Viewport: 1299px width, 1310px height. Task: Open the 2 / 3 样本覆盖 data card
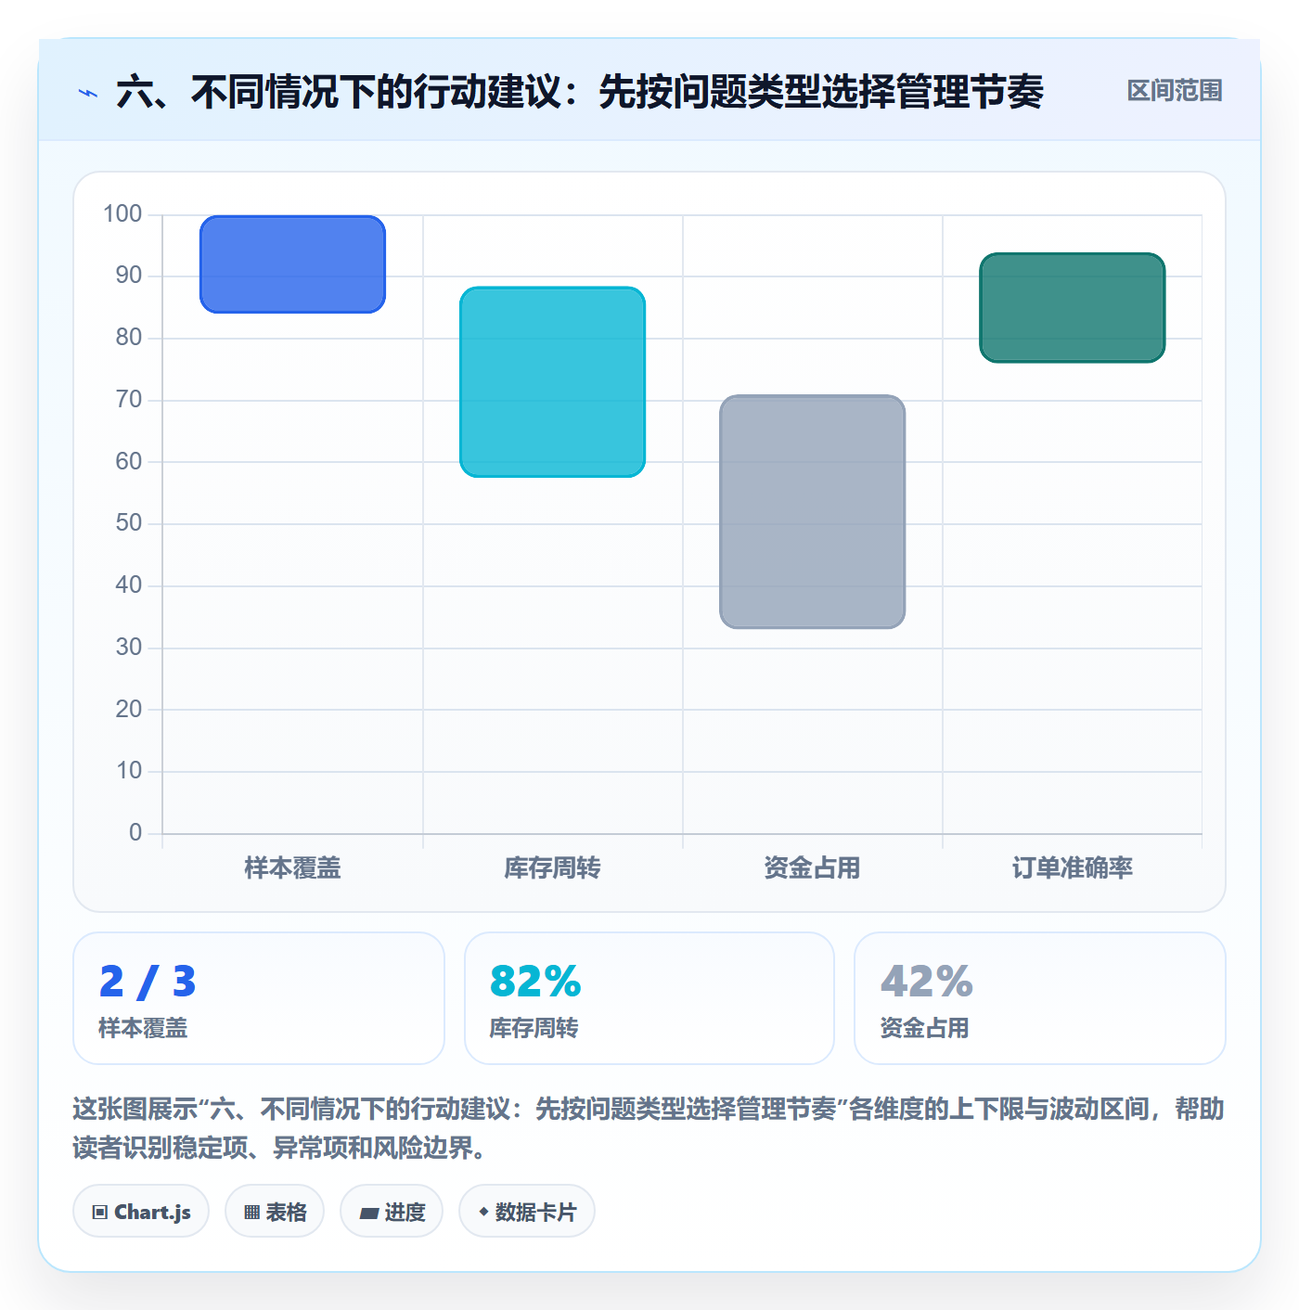[x=259, y=998]
